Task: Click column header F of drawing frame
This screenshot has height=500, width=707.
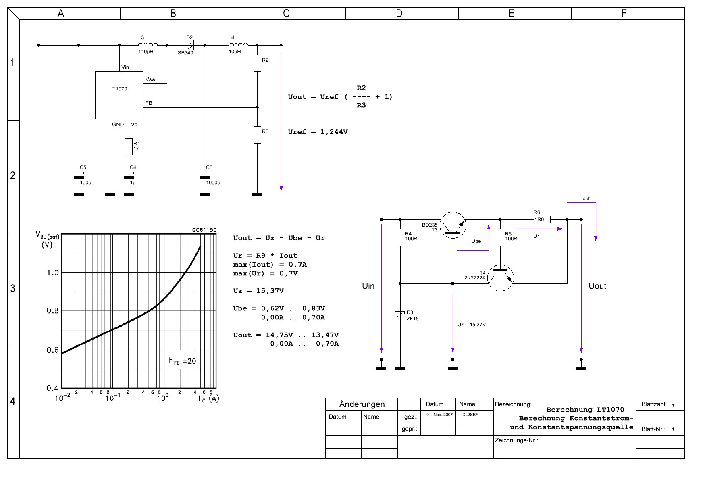Action: pos(624,13)
